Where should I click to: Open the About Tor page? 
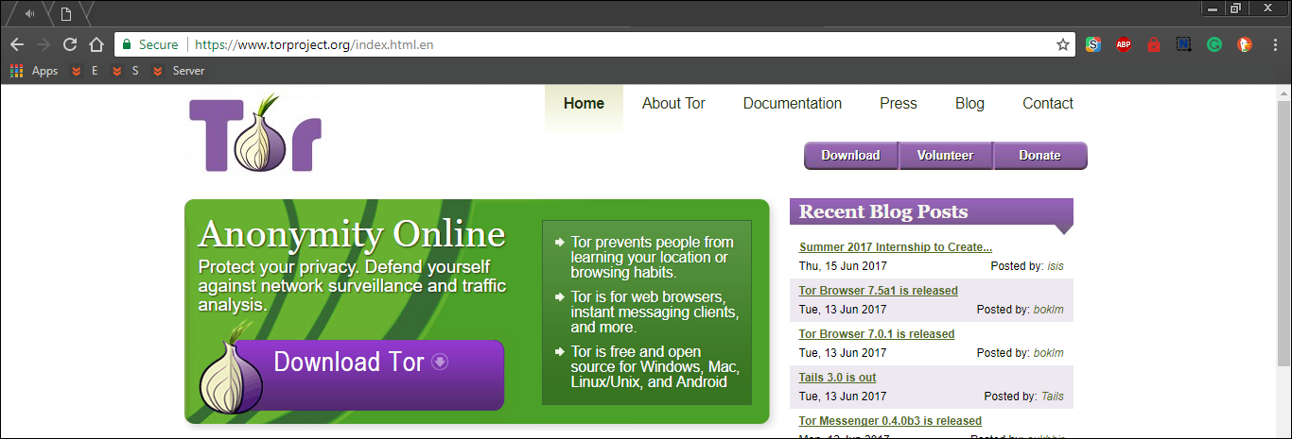pyautogui.click(x=673, y=104)
